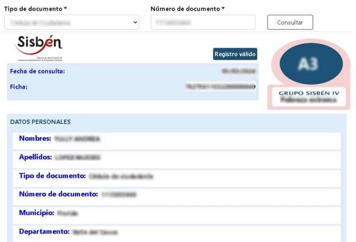Image resolution: width=356 pixels, height=242 pixels.
Task: Open the Tipo de documento dropdown
Action: click(71, 22)
